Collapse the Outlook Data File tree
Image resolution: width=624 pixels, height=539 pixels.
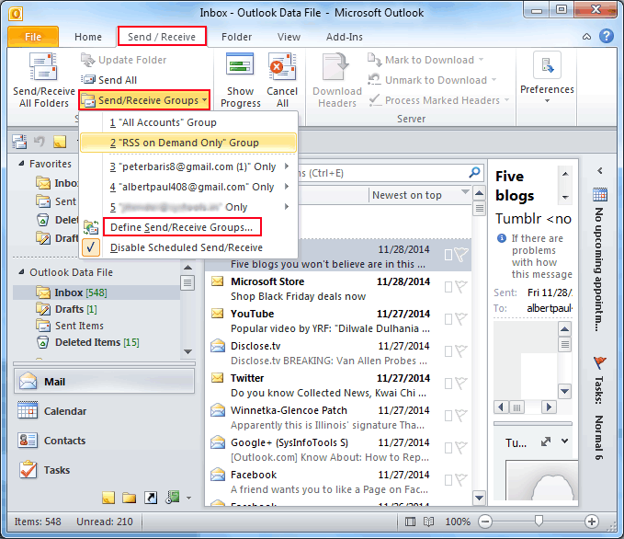pos(21,271)
